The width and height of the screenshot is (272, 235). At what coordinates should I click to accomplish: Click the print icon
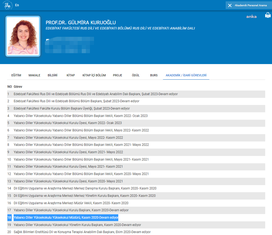tap(268, 15)
